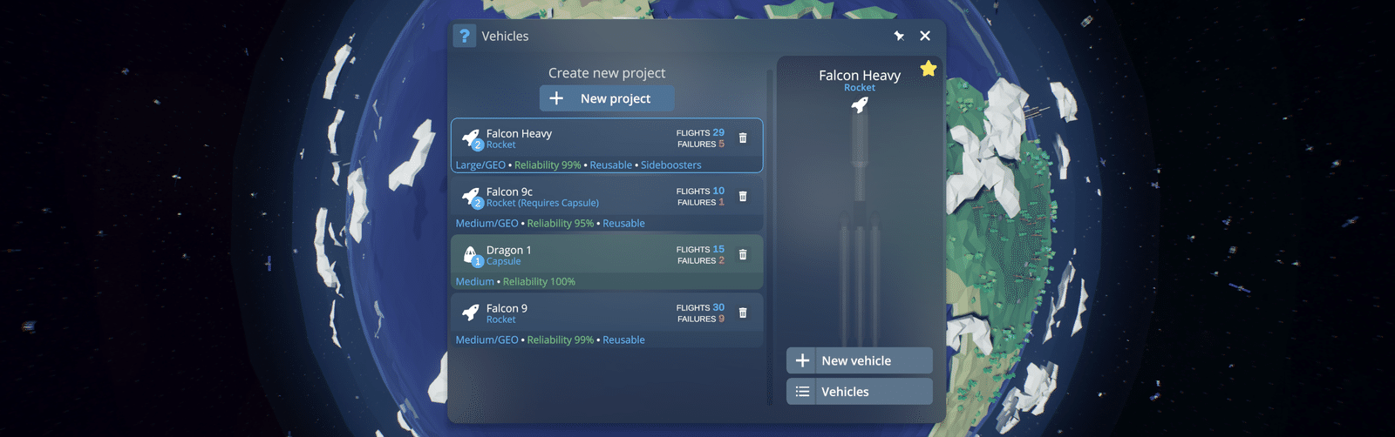Image resolution: width=1395 pixels, height=437 pixels.
Task: Select the Falcon Heavy project row
Action: (x=607, y=145)
